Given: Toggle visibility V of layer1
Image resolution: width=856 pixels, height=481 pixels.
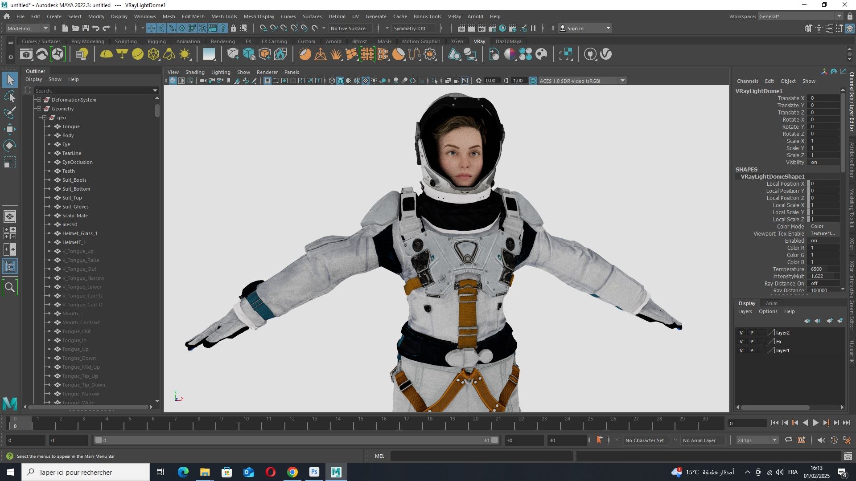Looking at the screenshot, I should [741, 351].
